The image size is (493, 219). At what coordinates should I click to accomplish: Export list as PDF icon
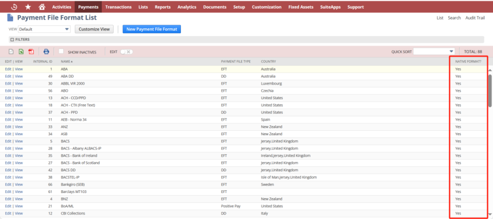(31, 52)
